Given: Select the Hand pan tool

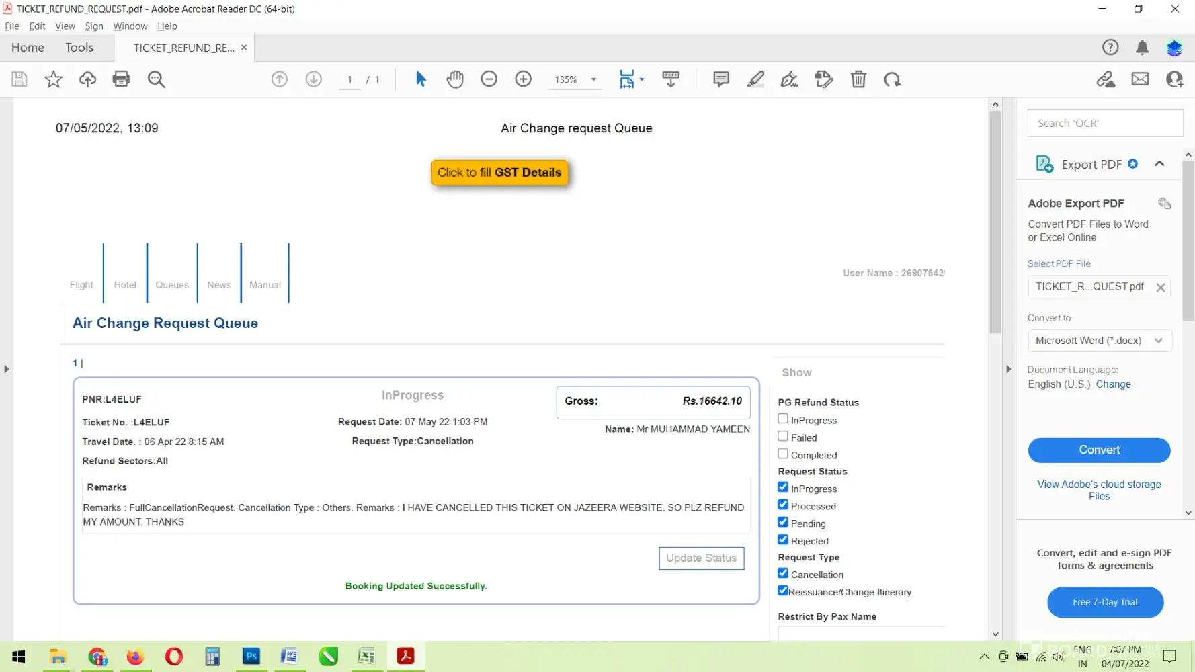Looking at the screenshot, I should [x=455, y=79].
